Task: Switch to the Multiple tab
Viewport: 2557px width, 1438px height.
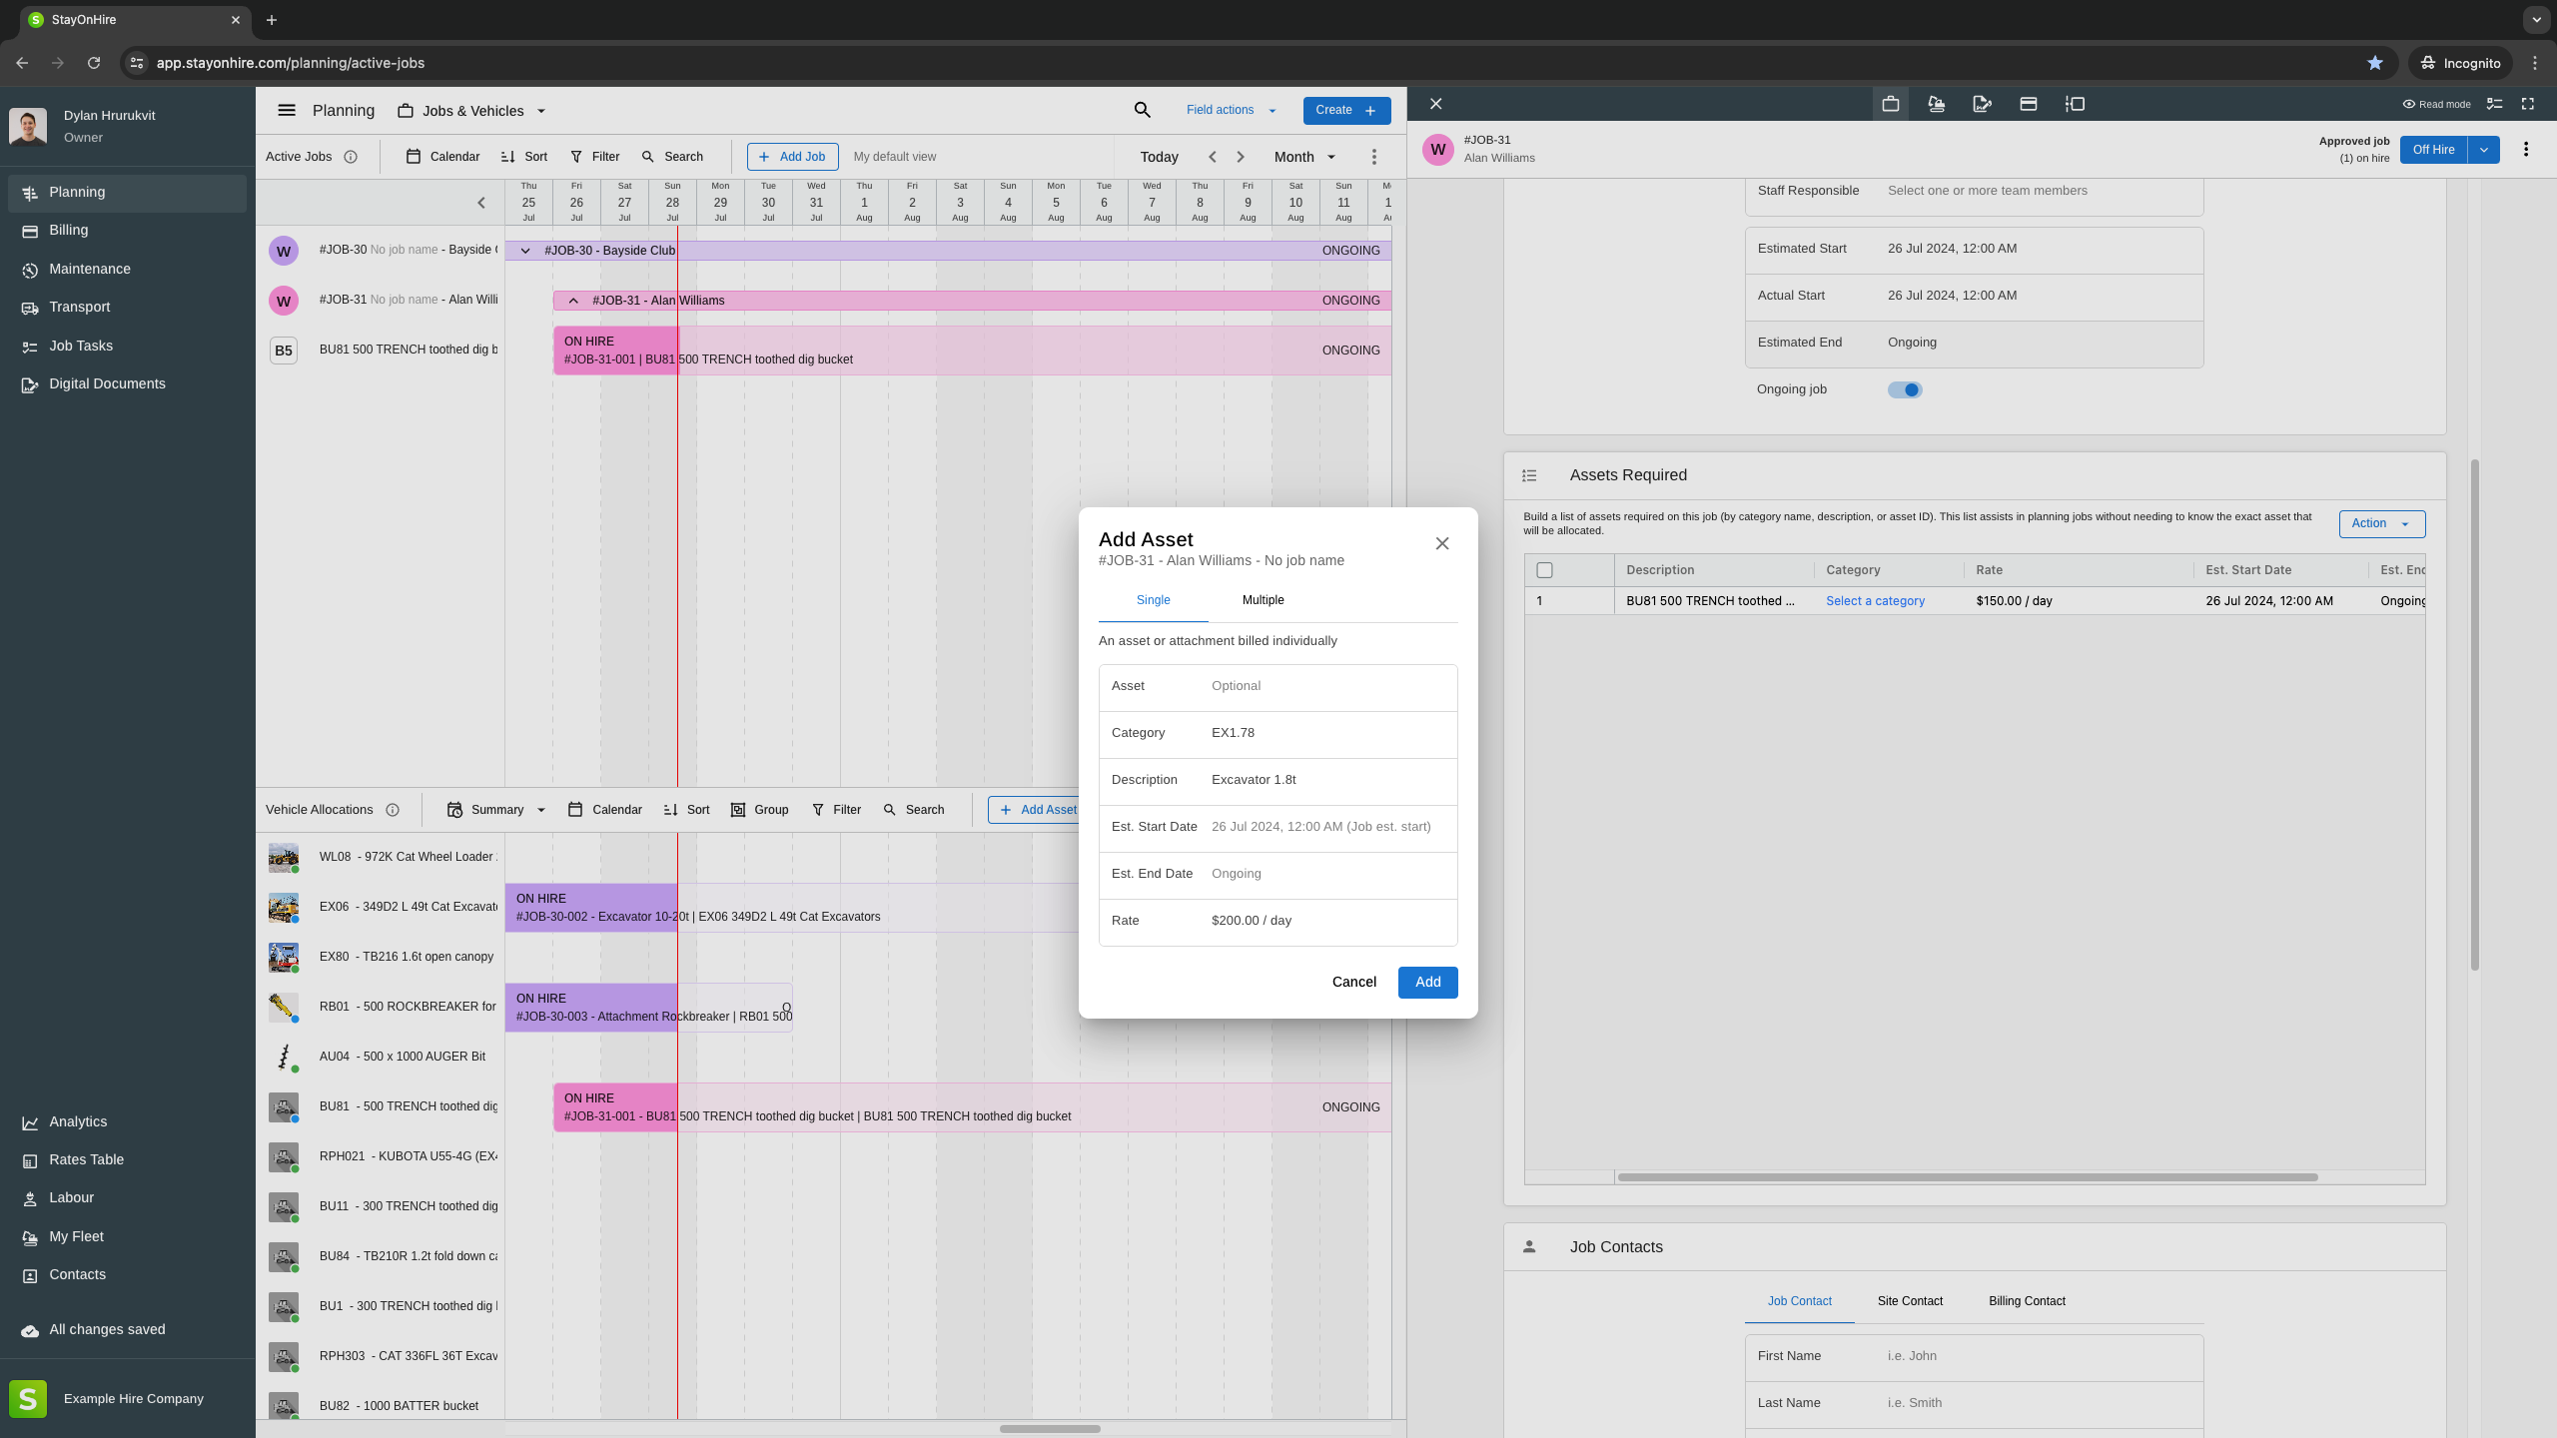Action: (1263, 600)
